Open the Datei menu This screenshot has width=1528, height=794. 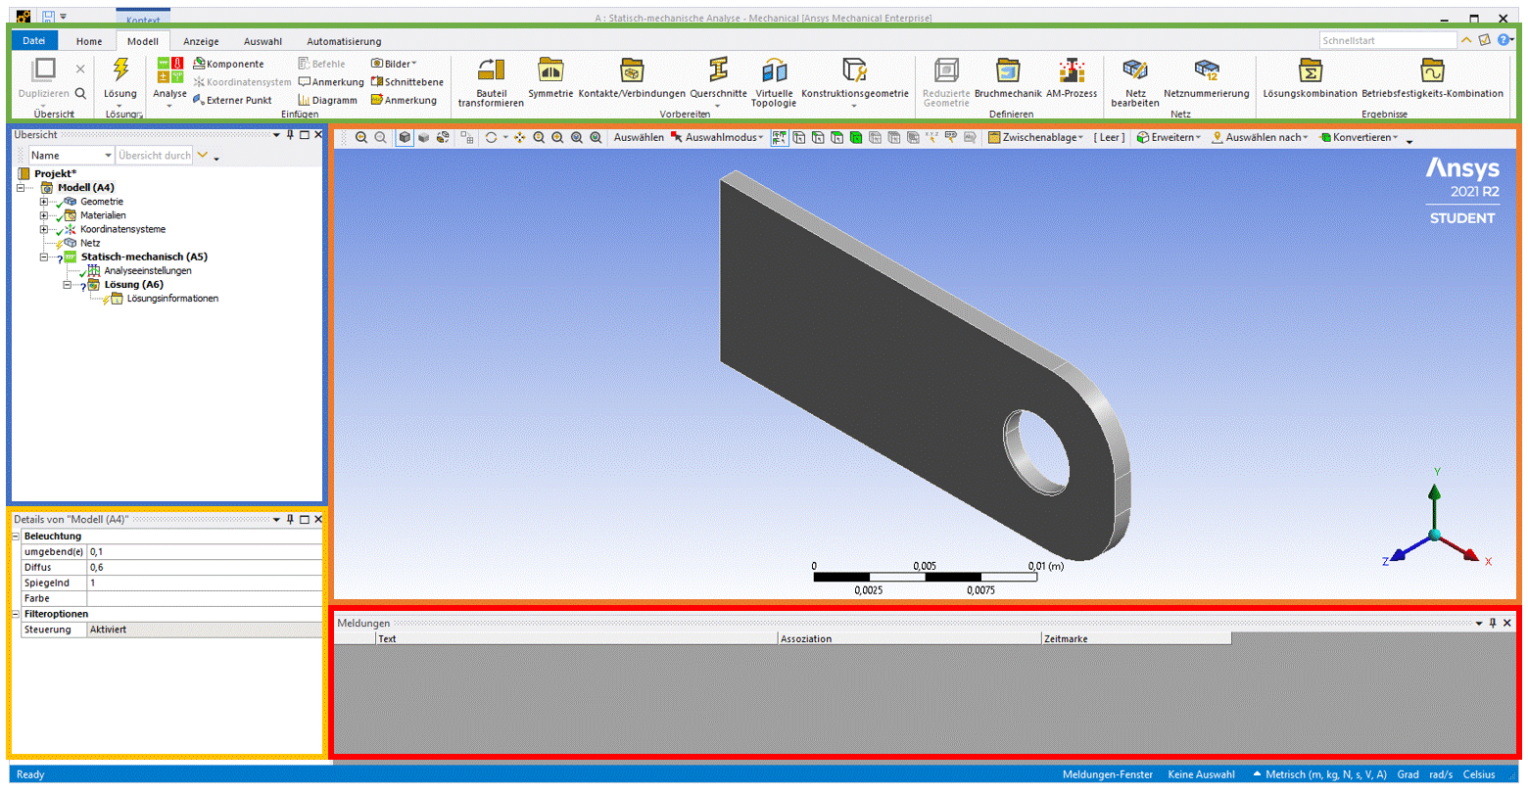pos(34,41)
